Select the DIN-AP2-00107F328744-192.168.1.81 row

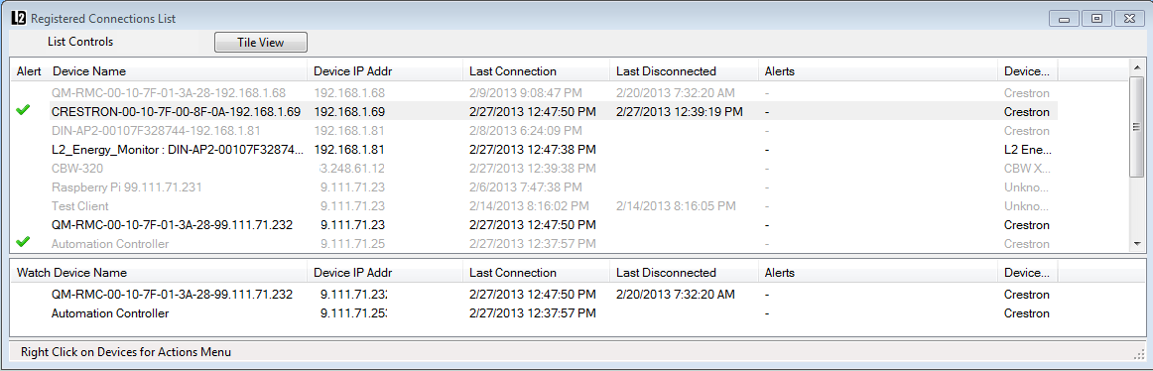tap(535, 131)
